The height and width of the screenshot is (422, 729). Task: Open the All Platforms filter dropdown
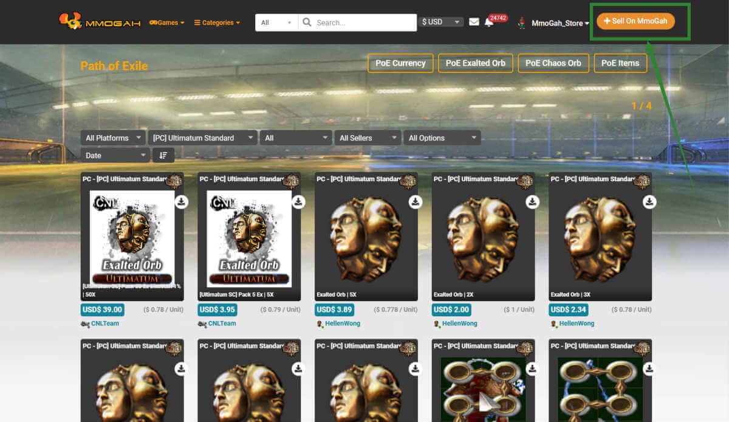[113, 138]
